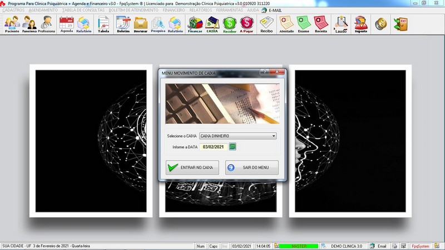Image resolution: width=445 pixels, height=250 pixels.
Task: Click the Num indicator in status bar
Action: (201, 246)
